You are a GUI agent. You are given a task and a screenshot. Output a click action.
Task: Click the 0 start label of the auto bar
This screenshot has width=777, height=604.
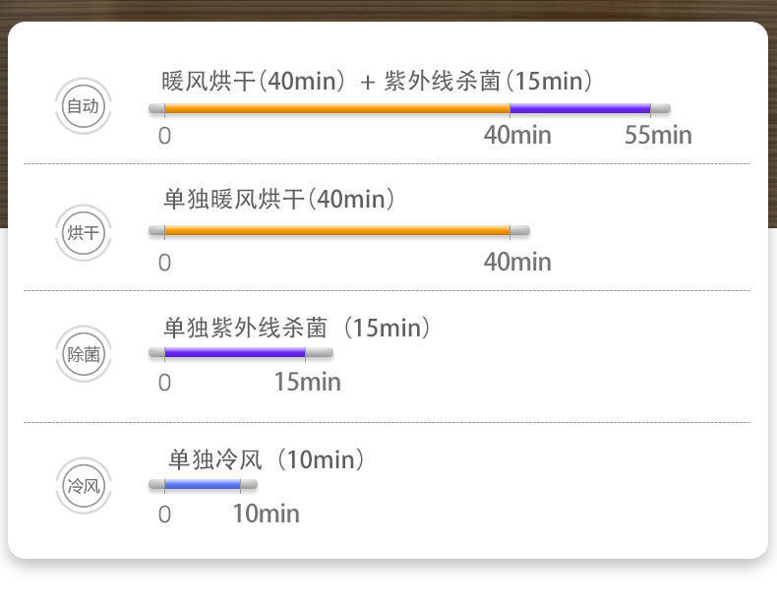point(164,136)
